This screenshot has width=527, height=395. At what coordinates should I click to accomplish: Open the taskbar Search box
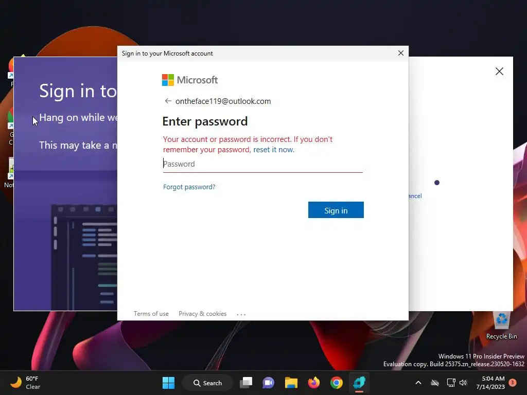pos(208,383)
